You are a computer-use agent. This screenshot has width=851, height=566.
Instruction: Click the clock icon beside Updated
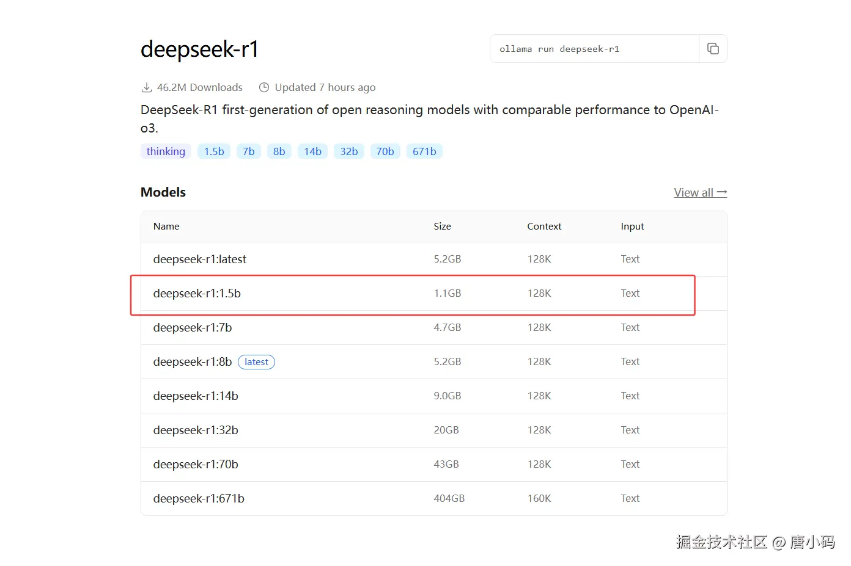pyautogui.click(x=264, y=87)
